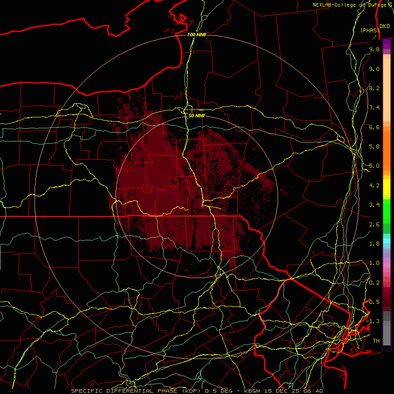Image resolution: width=394 pixels, height=394 pixels.
Task: Select the 5.8 legend value
Action: (x=374, y=147)
